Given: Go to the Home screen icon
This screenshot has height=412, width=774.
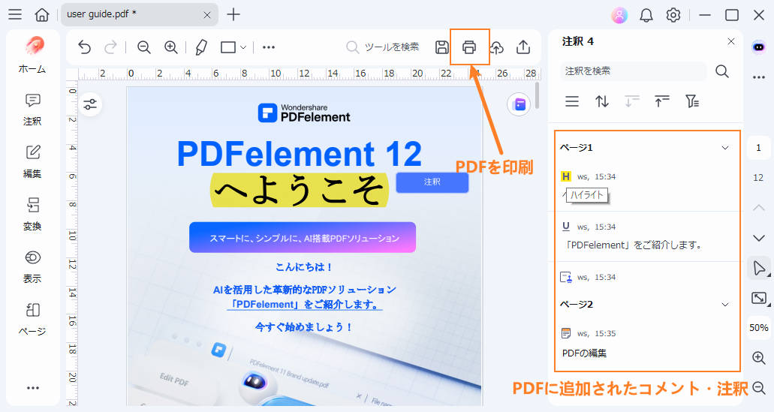Looking at the screenshot, I should pos(42,14).
